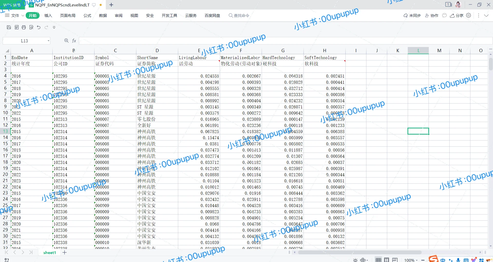The width and height of the screenshot is (493, 262).
Task: Expand the arrow next to 文件
Action: 23,15
